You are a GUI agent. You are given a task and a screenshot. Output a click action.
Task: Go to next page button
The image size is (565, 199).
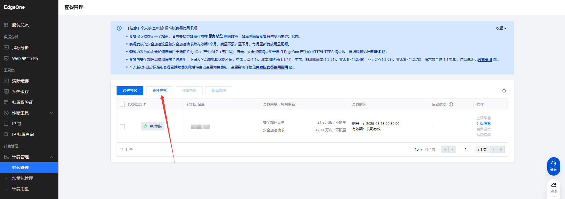pos(494,149)
